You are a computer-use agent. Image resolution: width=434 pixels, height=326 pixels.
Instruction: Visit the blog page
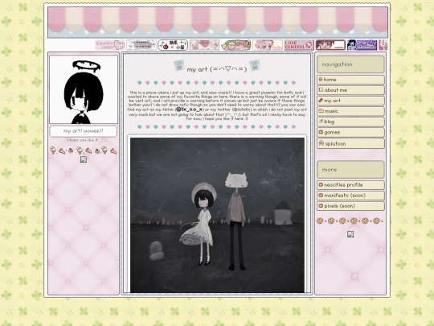click(x=350, y=122)
